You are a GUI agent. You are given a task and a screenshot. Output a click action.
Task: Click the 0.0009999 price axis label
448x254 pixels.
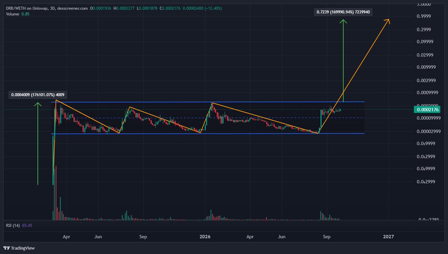click(427, 93)
